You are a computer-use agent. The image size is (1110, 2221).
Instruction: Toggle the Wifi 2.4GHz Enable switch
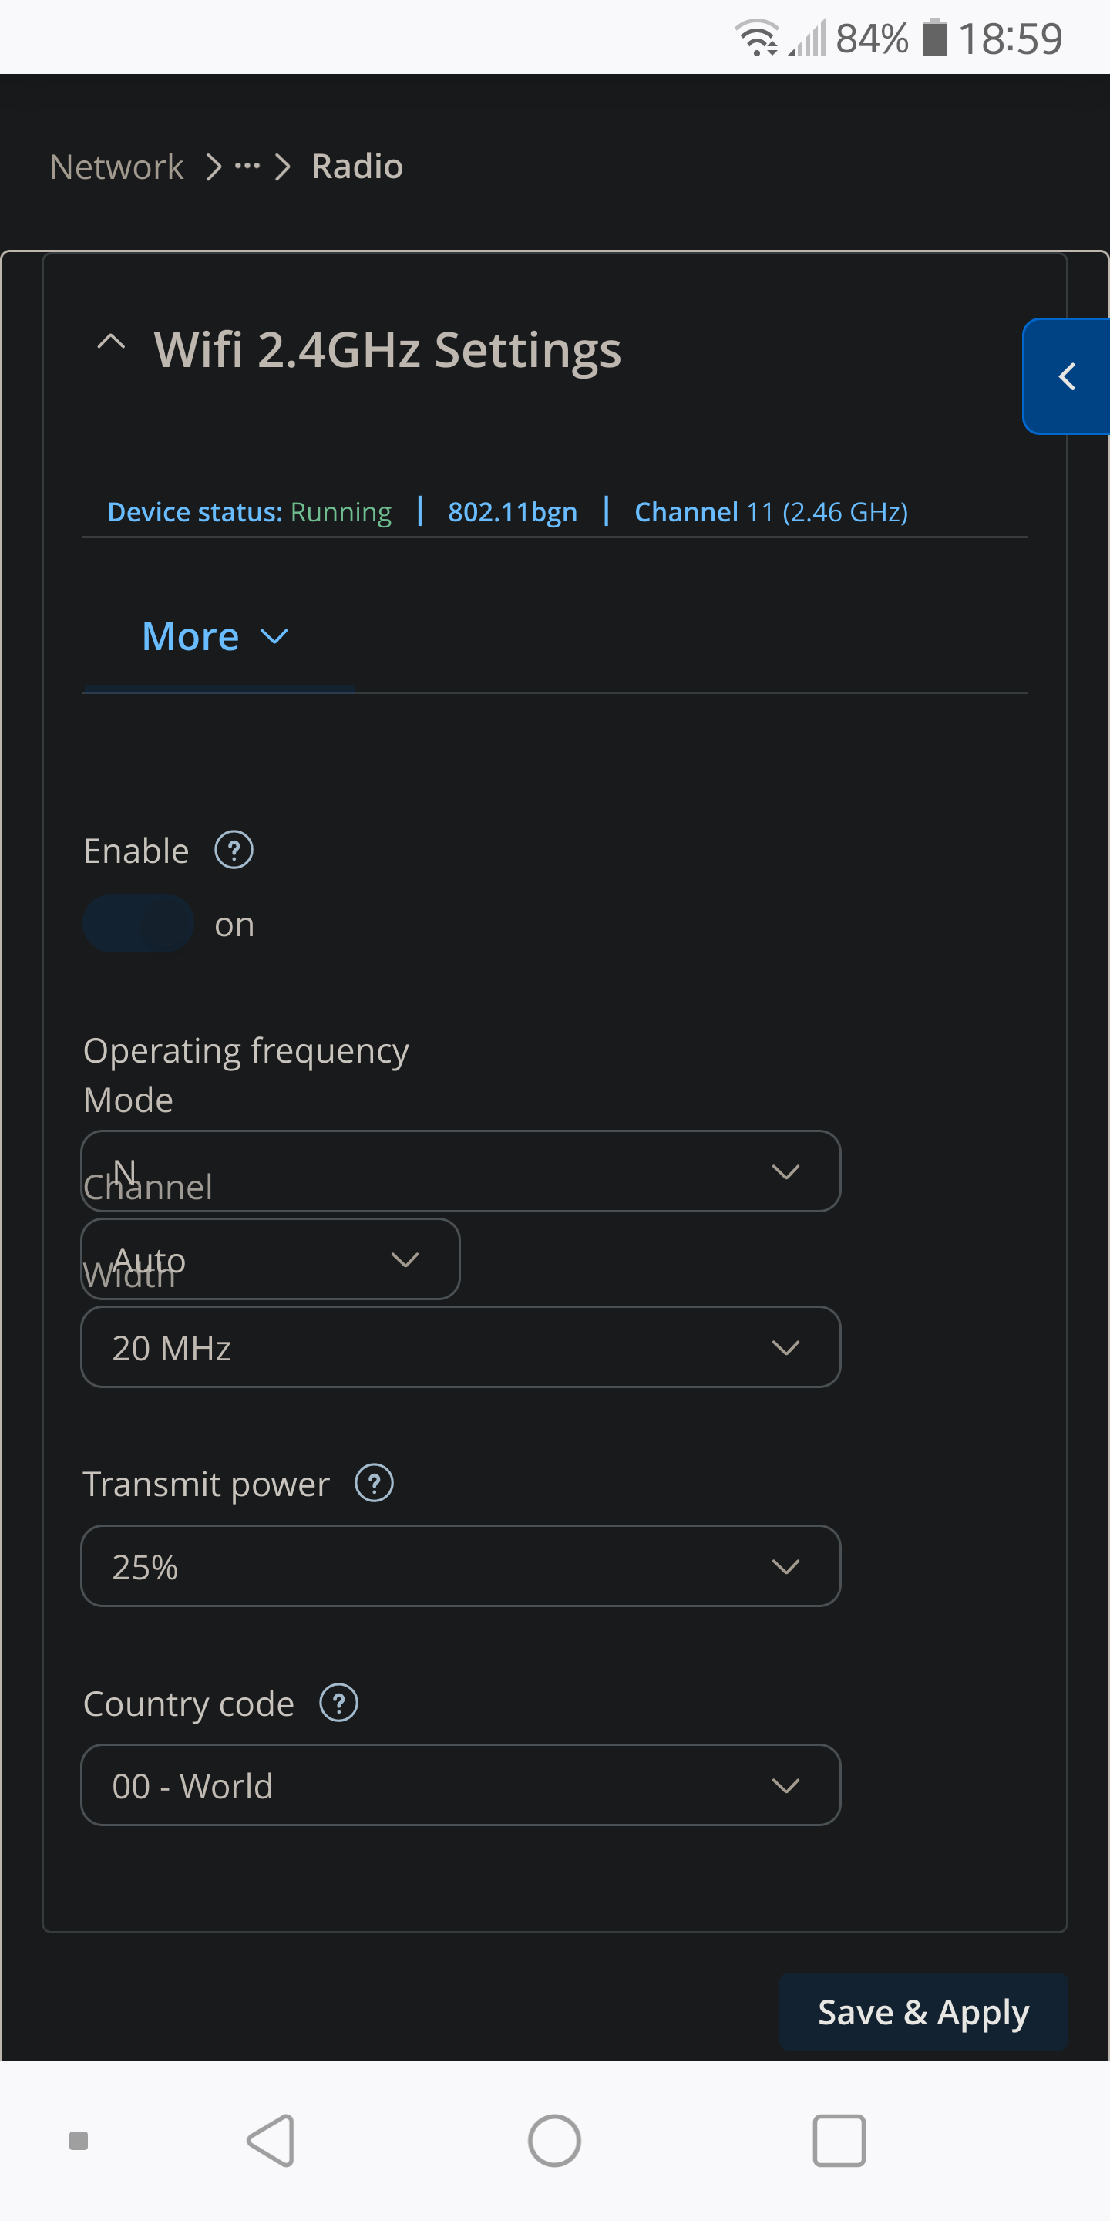click(x=139, y=923)
